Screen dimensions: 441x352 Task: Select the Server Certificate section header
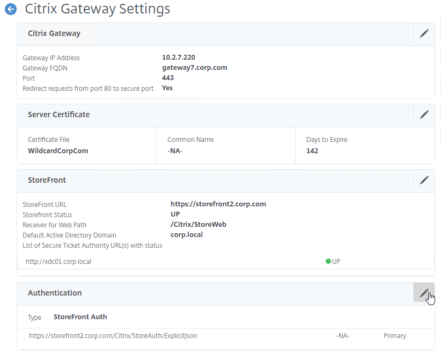[58, 114]
